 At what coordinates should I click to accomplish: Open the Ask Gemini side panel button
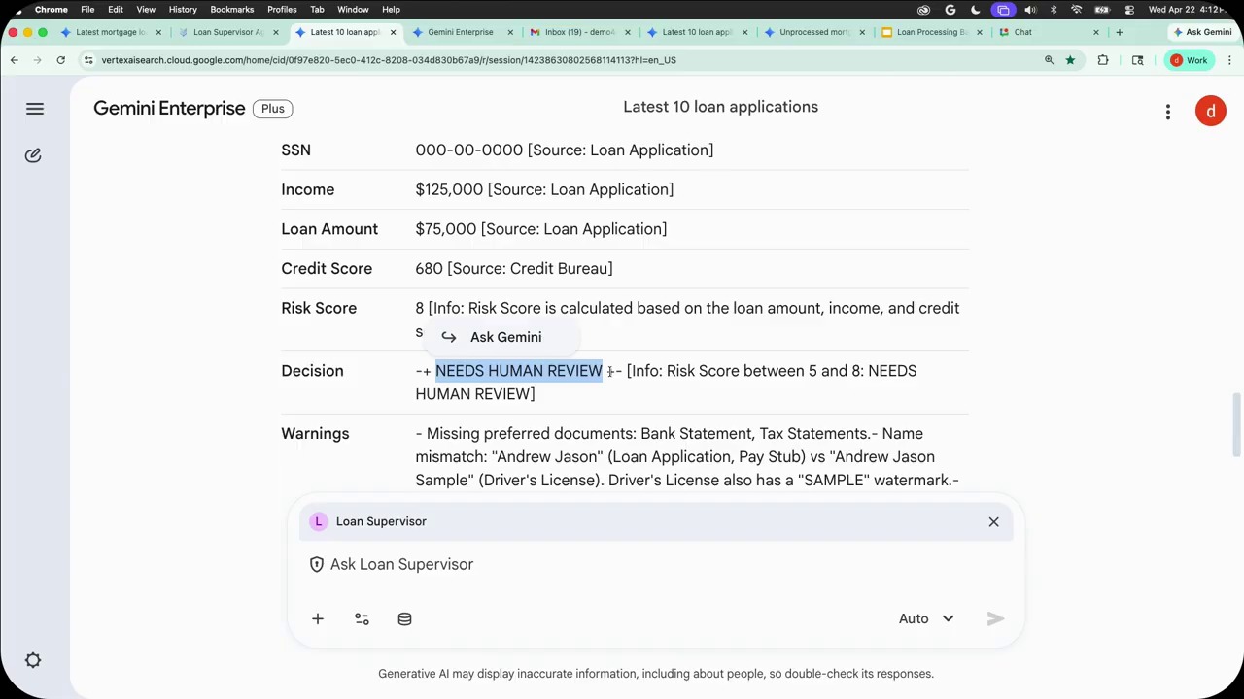1203,32
